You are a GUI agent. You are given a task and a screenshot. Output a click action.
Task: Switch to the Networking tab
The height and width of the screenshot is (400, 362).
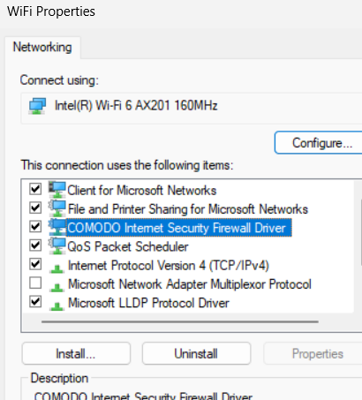(42, 47)
